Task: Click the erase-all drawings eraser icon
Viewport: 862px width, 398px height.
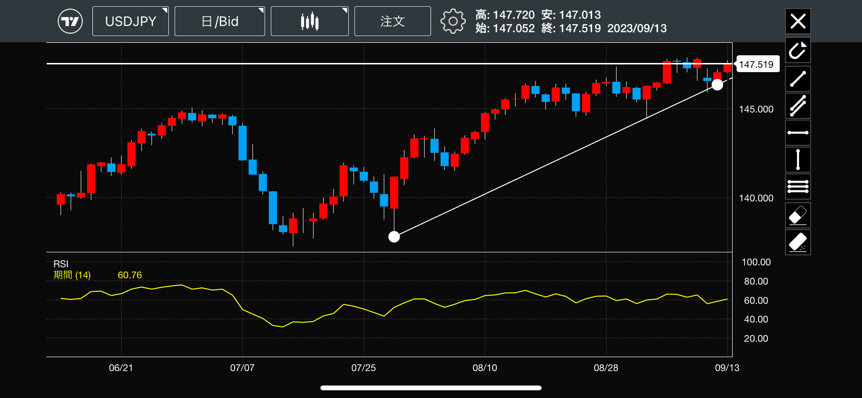Action: click(798, 242)
